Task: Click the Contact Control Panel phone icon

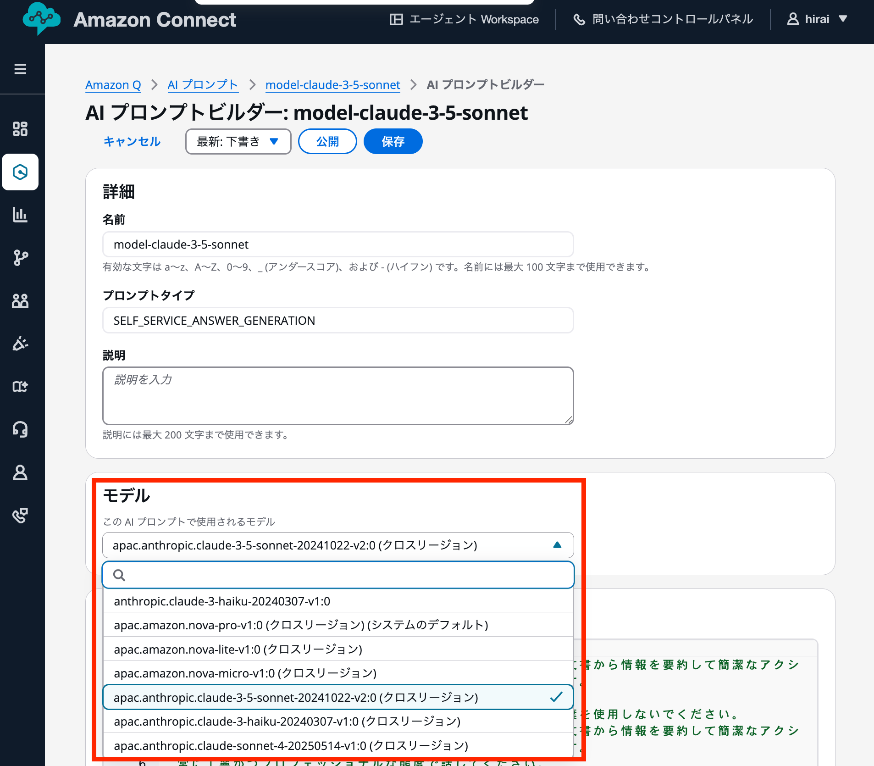Action: pyautogui.click(x=579, y=19)
